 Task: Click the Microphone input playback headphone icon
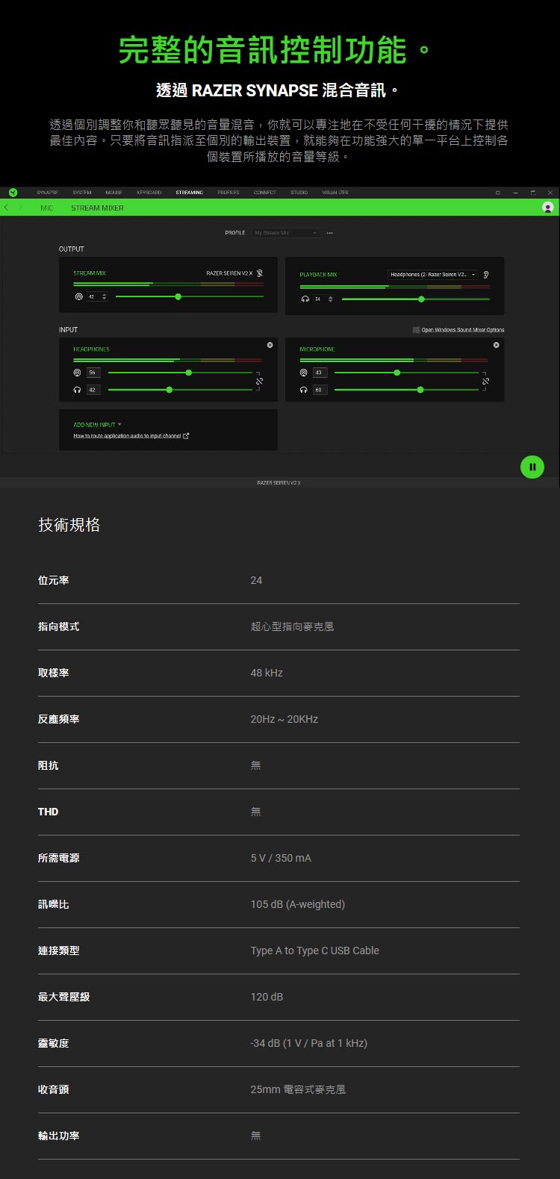(x=303, y=390)
